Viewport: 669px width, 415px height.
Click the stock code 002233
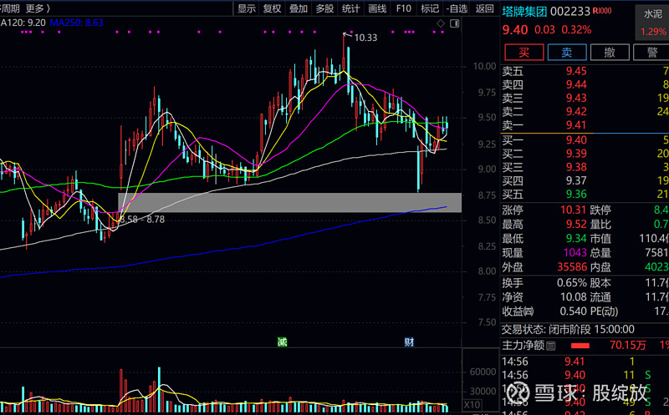tap(570, 12)
